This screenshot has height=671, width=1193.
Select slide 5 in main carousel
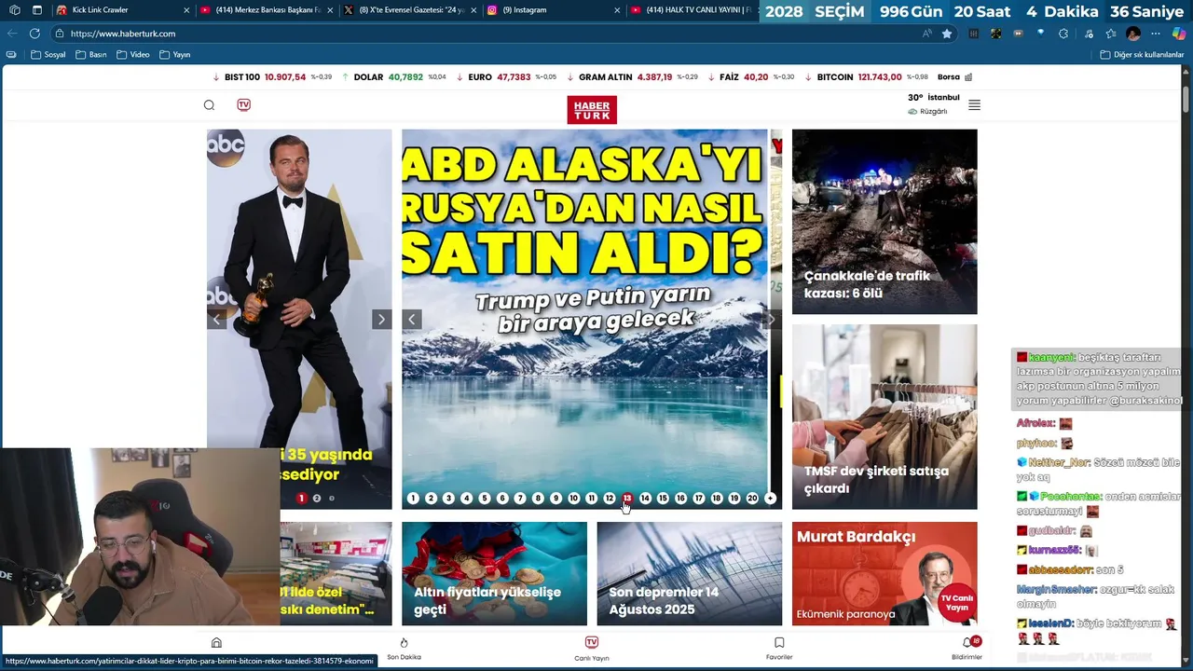(485, 499)
